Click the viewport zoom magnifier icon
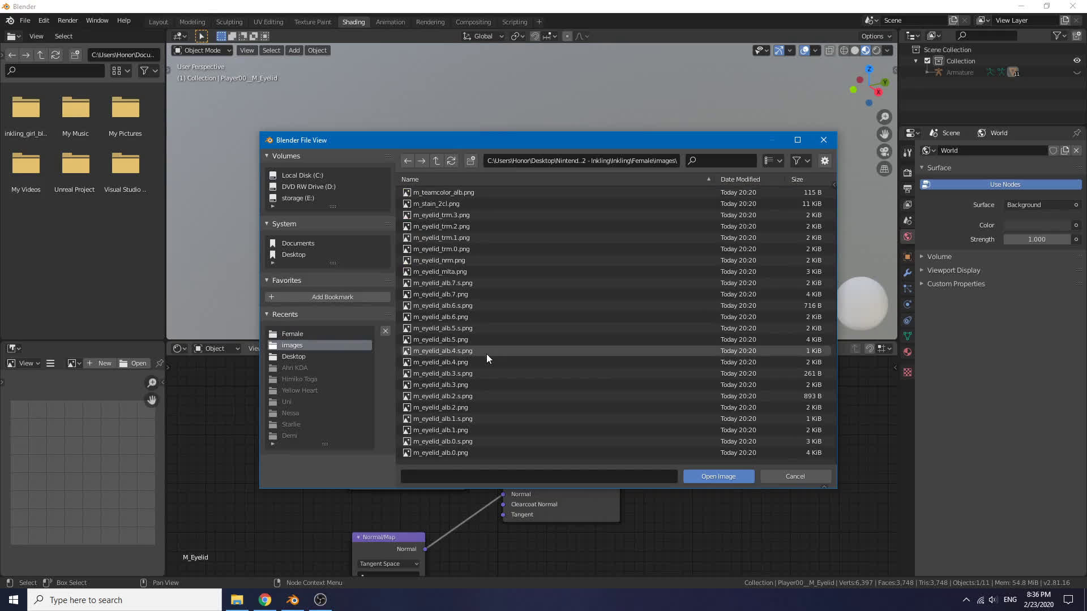 (884, 117)
